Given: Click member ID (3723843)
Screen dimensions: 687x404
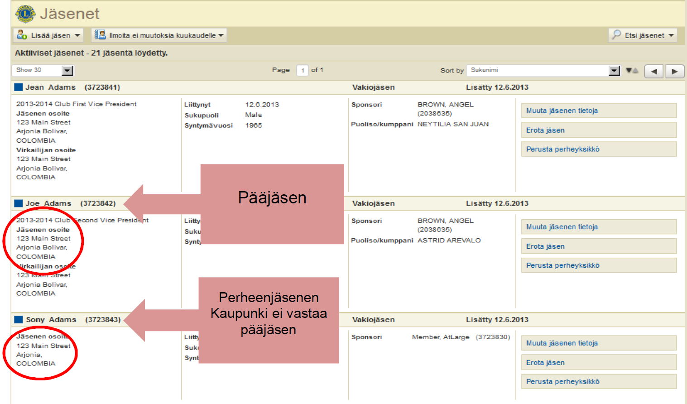Looking at the screenshot, I should pos(103,319).
